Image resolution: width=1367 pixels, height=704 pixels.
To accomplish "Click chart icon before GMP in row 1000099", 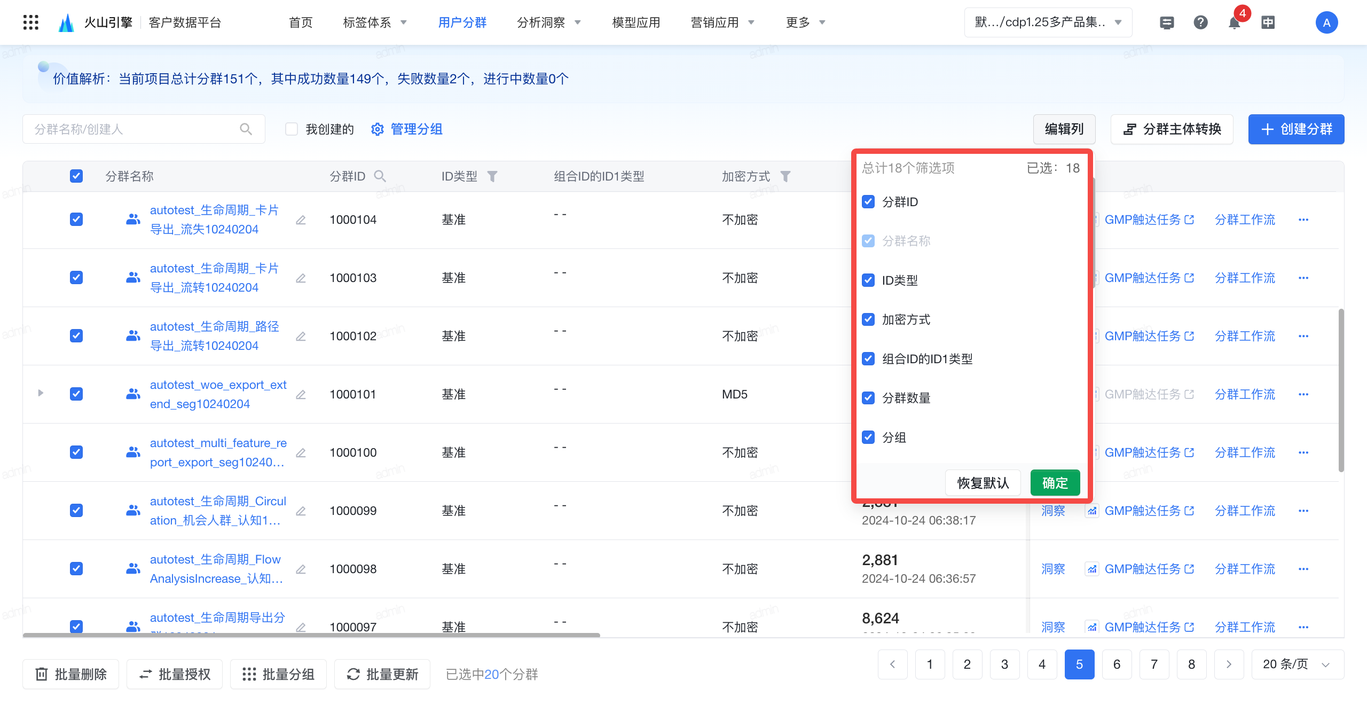I will (x=1092, y=511).
